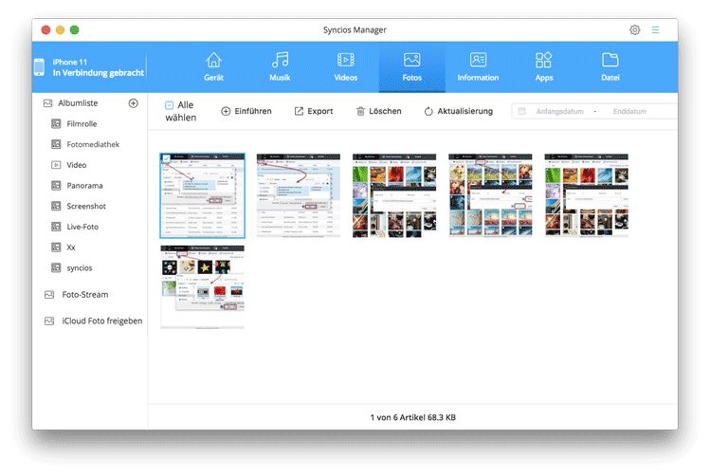Click the iPhone 11 device icon
The height and width of the screenshot is (476, 710).
(40, 67)
